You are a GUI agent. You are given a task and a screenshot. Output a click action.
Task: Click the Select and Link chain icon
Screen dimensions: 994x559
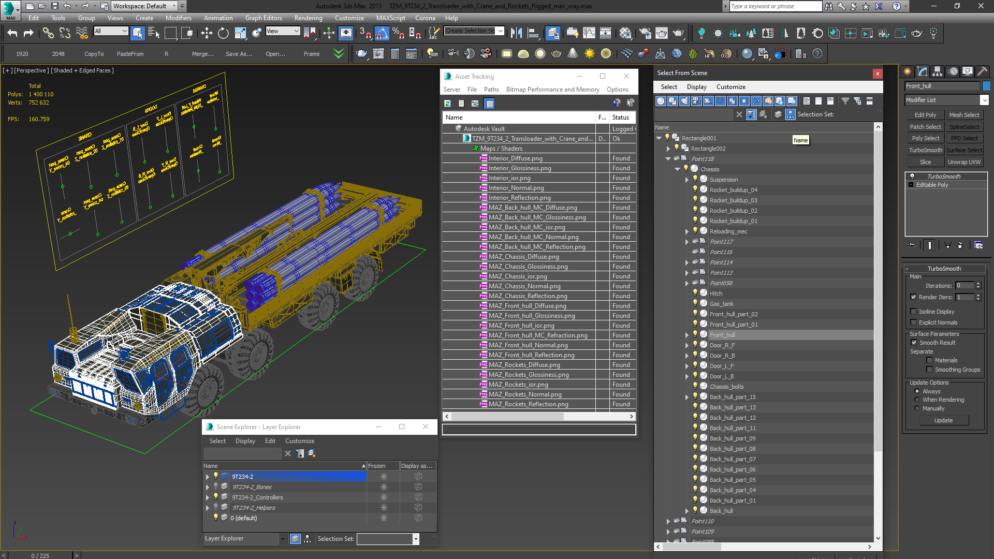pyautogui.click(x=48, y=33)
